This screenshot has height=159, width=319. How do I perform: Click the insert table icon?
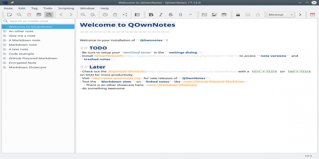pos(224,15)
